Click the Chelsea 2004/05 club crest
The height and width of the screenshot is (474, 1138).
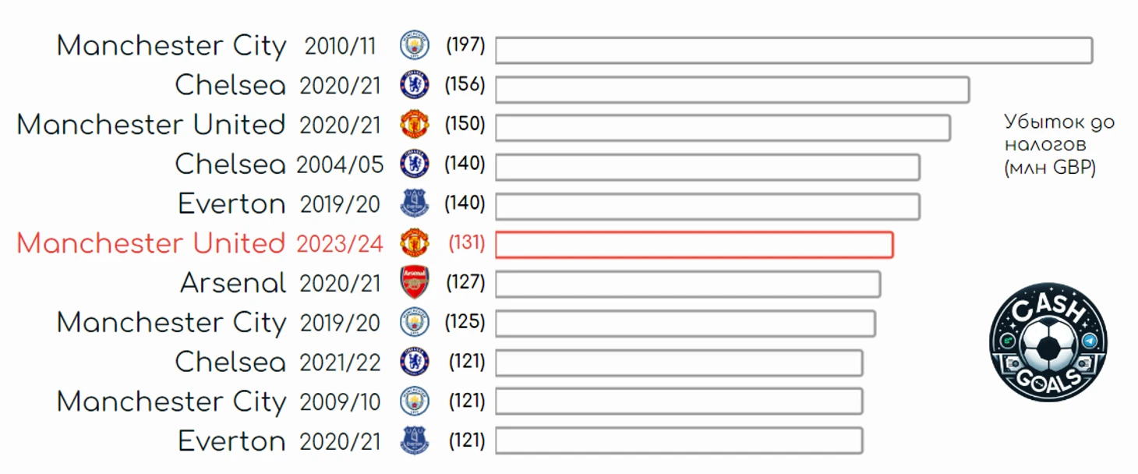(x=415, y=164)
